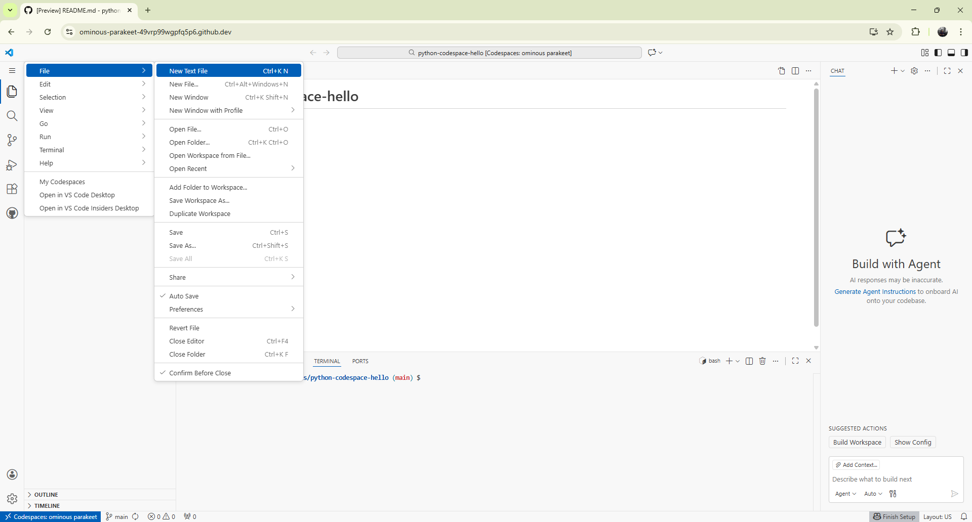Click the browser address bar URL
This screenshot has height=522, width=972.
click(x=155, y=32)
